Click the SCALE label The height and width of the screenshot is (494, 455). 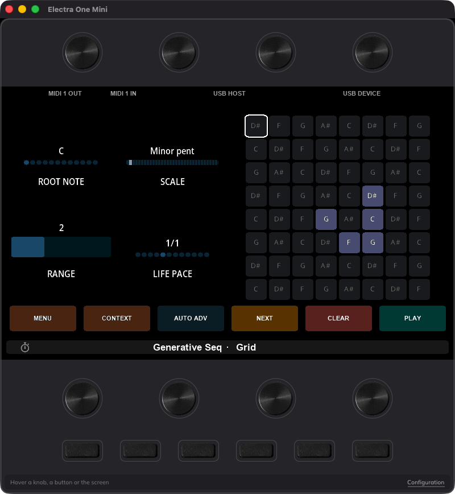172,182
